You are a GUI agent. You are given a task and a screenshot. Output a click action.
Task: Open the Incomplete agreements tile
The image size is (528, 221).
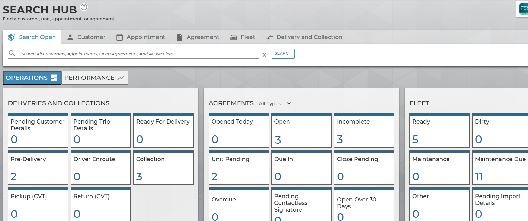[364, 130]
